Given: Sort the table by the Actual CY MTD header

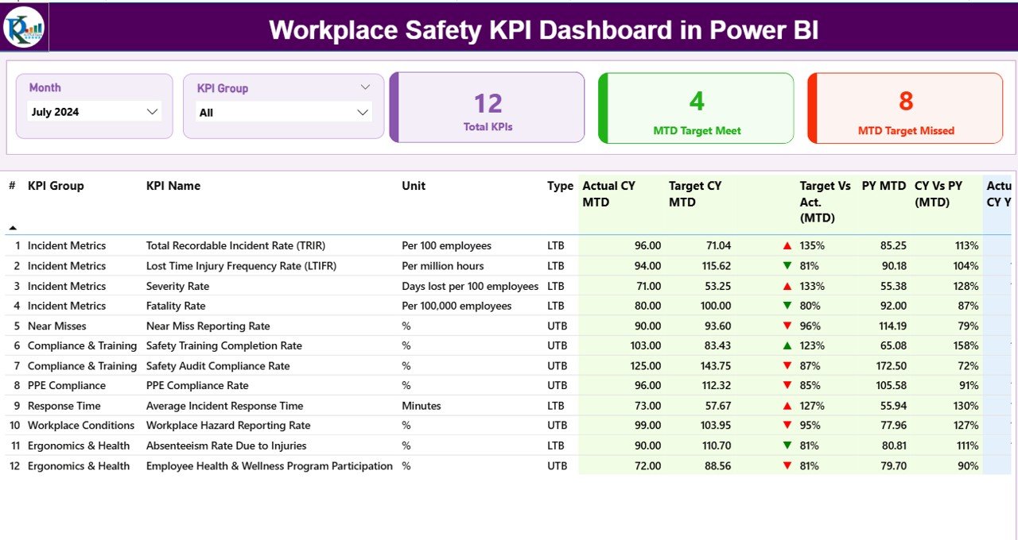Looking at the screenshot, I should pyautogui.click(x=608, y=193).
